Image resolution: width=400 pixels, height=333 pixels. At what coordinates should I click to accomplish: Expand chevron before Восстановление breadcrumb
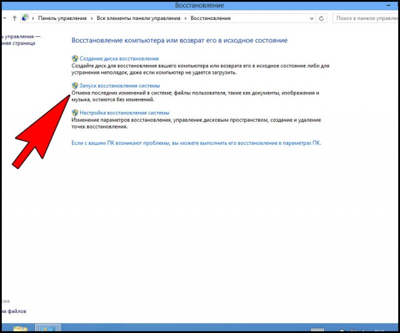point(186,18)
